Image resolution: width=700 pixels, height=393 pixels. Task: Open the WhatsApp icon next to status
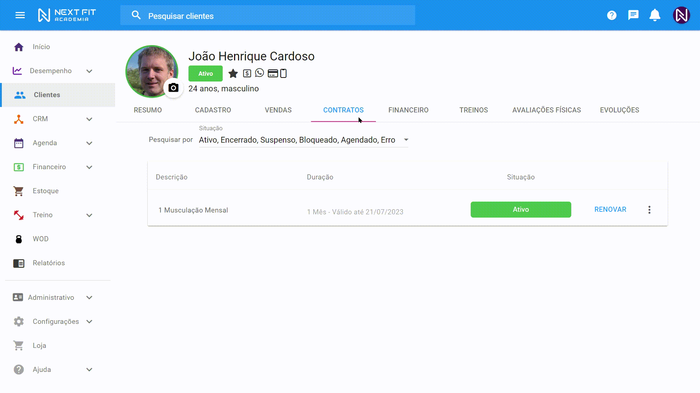click(260, 73)
